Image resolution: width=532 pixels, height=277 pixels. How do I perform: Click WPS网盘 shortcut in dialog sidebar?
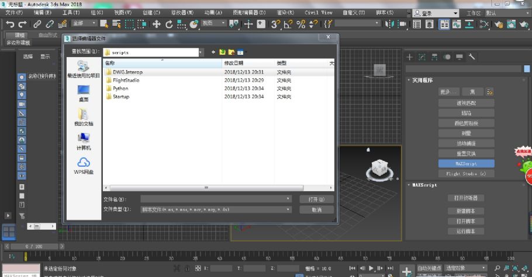(84, 166)
